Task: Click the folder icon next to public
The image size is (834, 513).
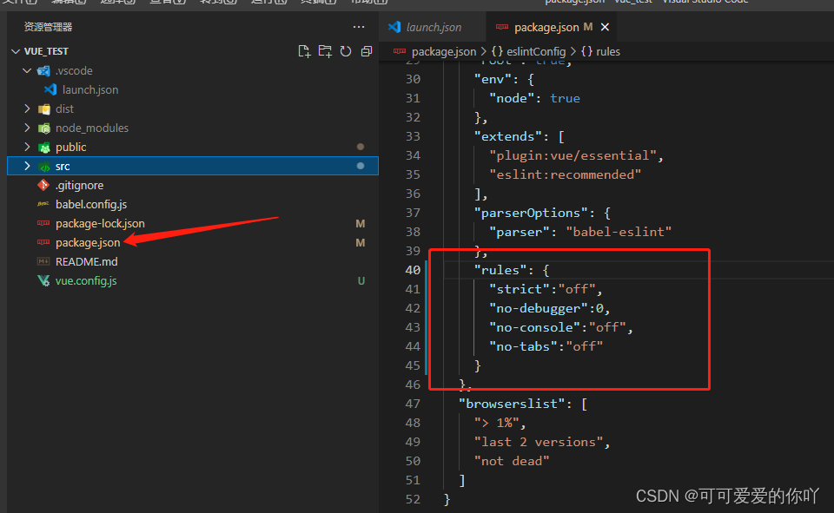Action: coord(43,148)
